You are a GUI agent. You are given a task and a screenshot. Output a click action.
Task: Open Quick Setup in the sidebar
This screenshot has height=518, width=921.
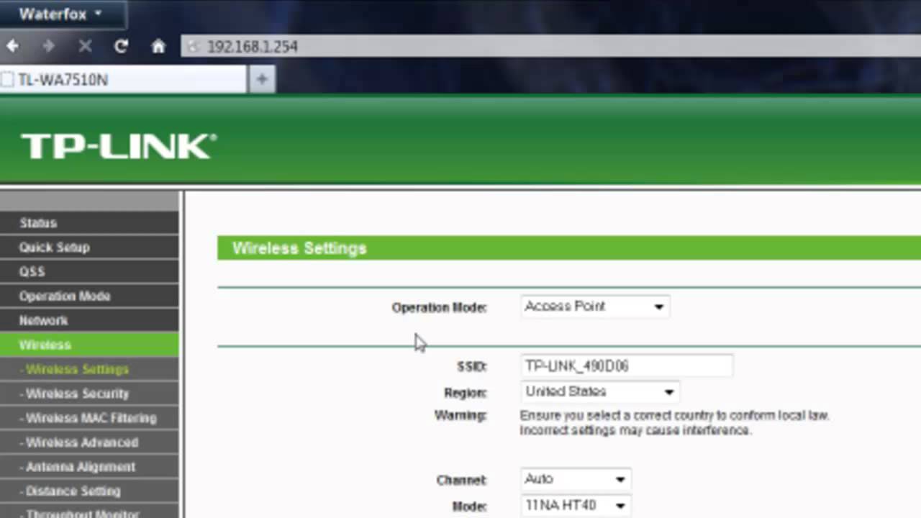click(89, 247)
